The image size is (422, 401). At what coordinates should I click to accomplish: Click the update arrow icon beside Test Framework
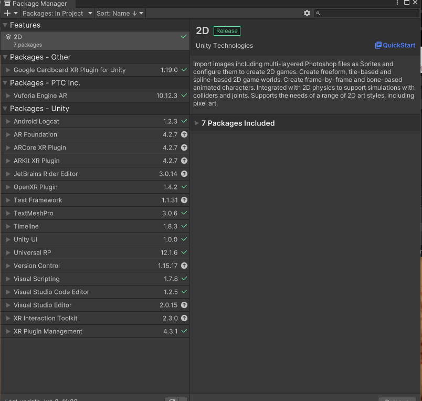(184, 200)
